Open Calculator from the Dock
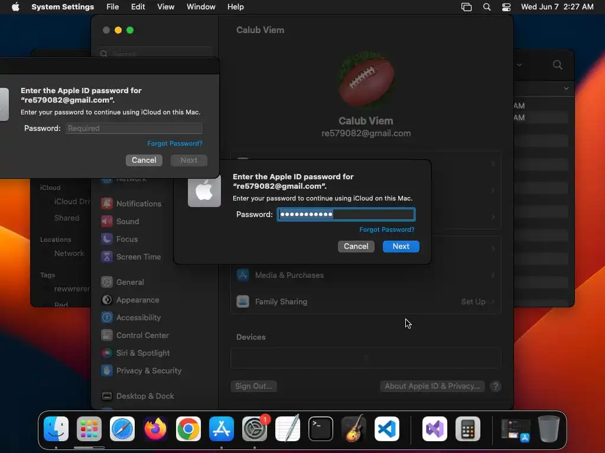Image resolution: width=605 pixels, height=453 pixels. [468, 429]
